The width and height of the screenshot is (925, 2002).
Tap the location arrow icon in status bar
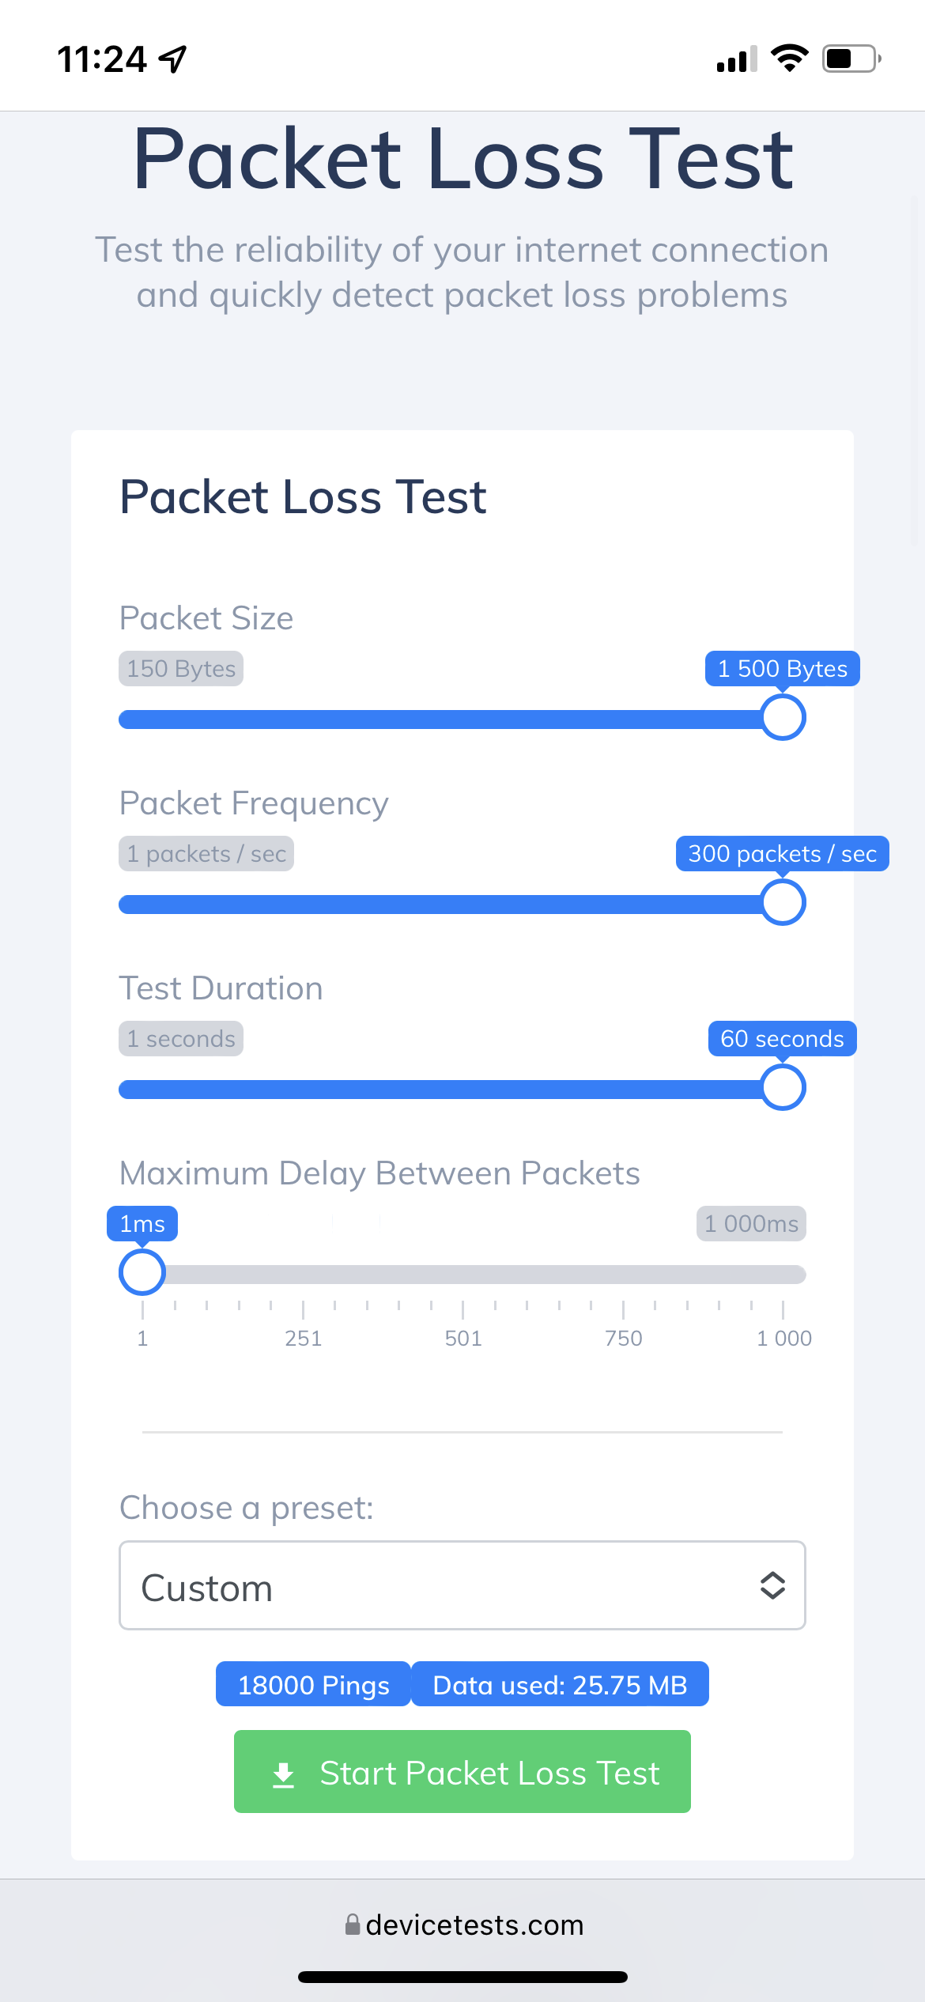172,59
